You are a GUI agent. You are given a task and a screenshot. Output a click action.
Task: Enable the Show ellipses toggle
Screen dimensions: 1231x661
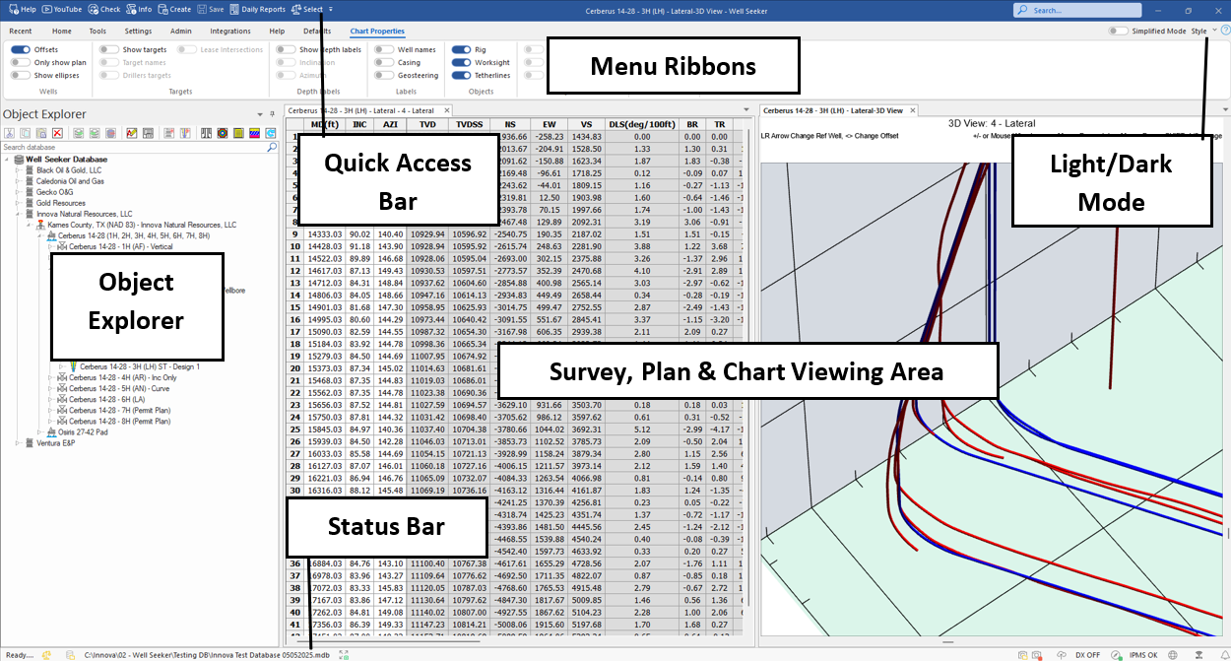20,75
